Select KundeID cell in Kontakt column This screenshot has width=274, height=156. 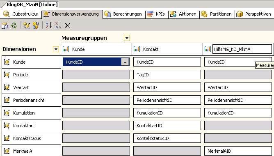point(167,62)
